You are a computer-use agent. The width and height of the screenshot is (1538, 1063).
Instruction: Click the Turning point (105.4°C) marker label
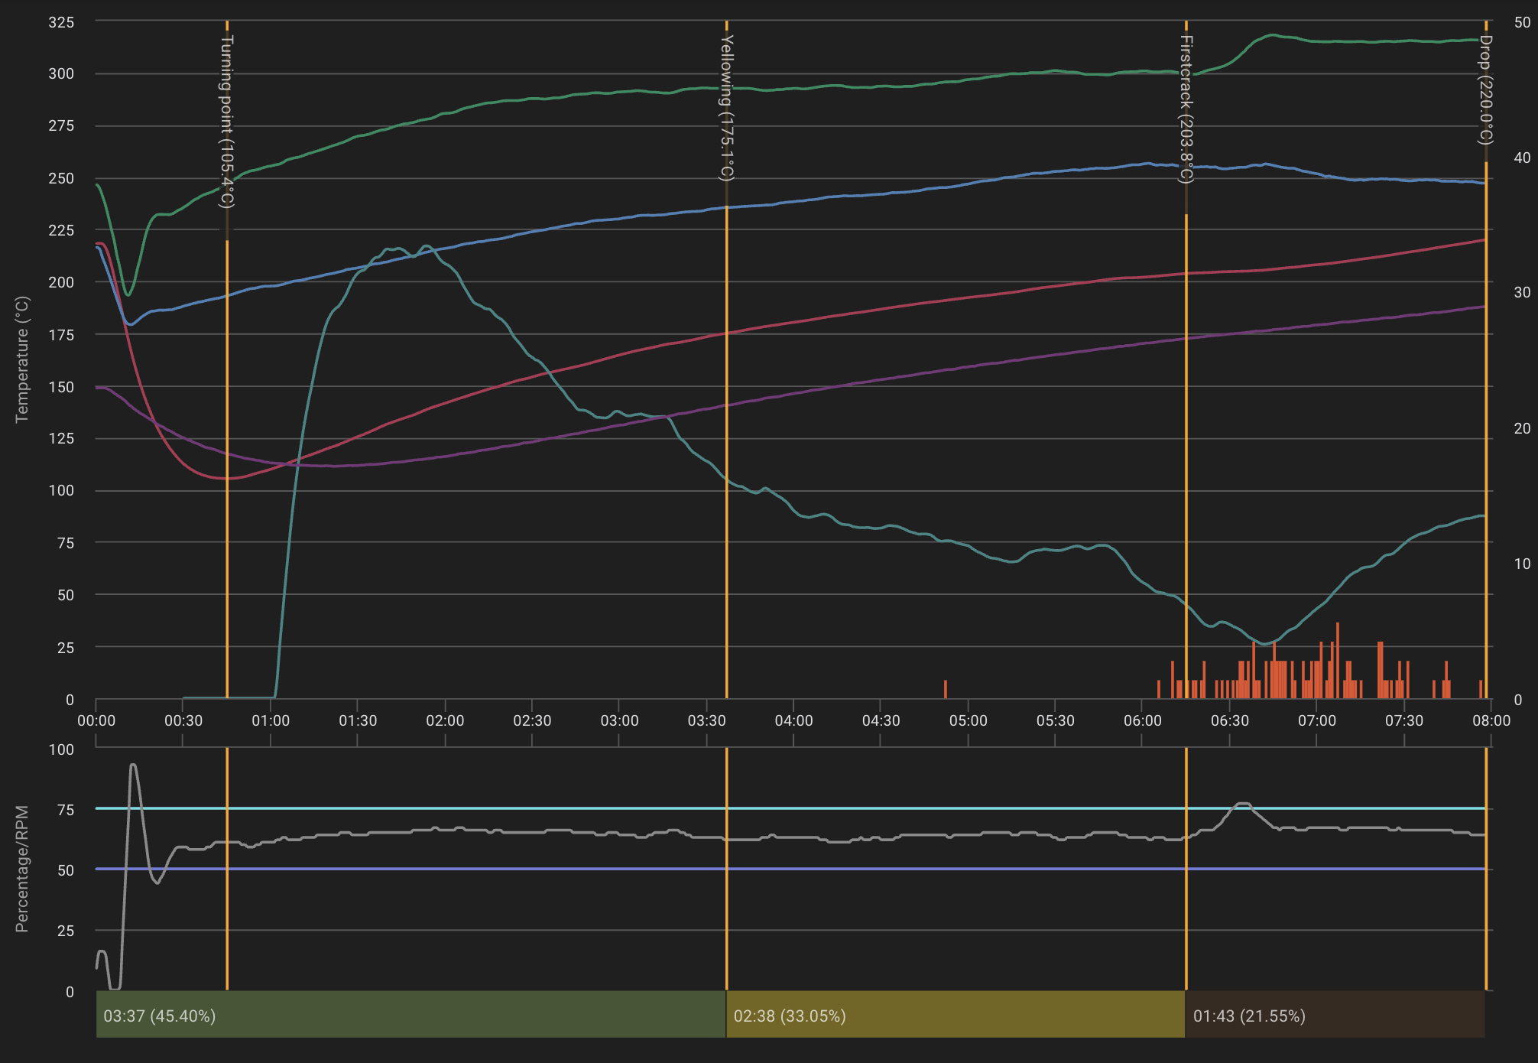tap(227, 121)
